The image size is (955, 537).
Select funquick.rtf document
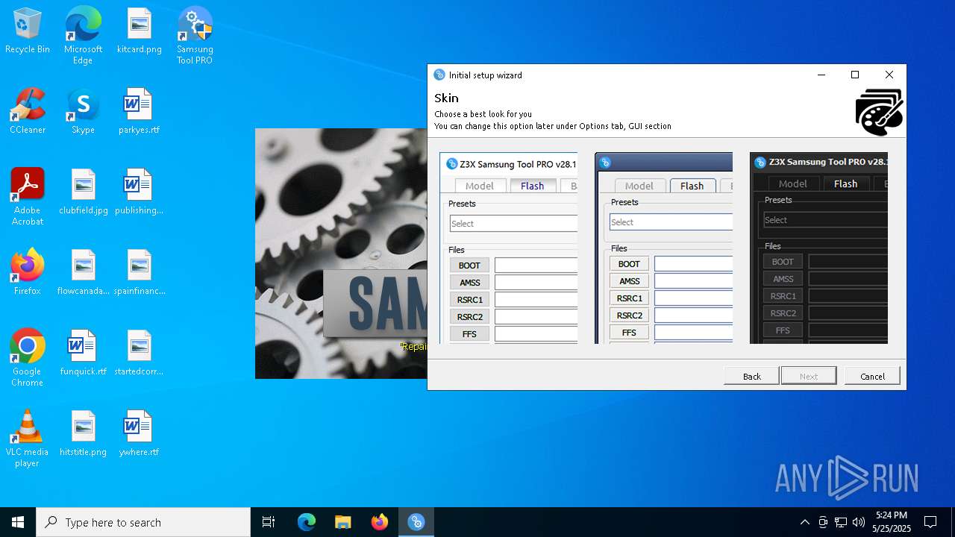point(83,354)
